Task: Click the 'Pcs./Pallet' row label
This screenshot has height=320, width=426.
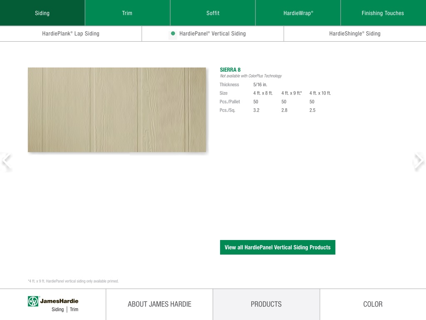Action: [x=230, y=102]
